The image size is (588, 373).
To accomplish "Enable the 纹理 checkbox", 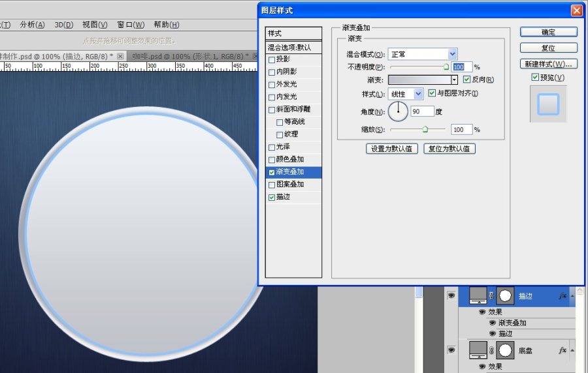I will (x=280, y=135).
